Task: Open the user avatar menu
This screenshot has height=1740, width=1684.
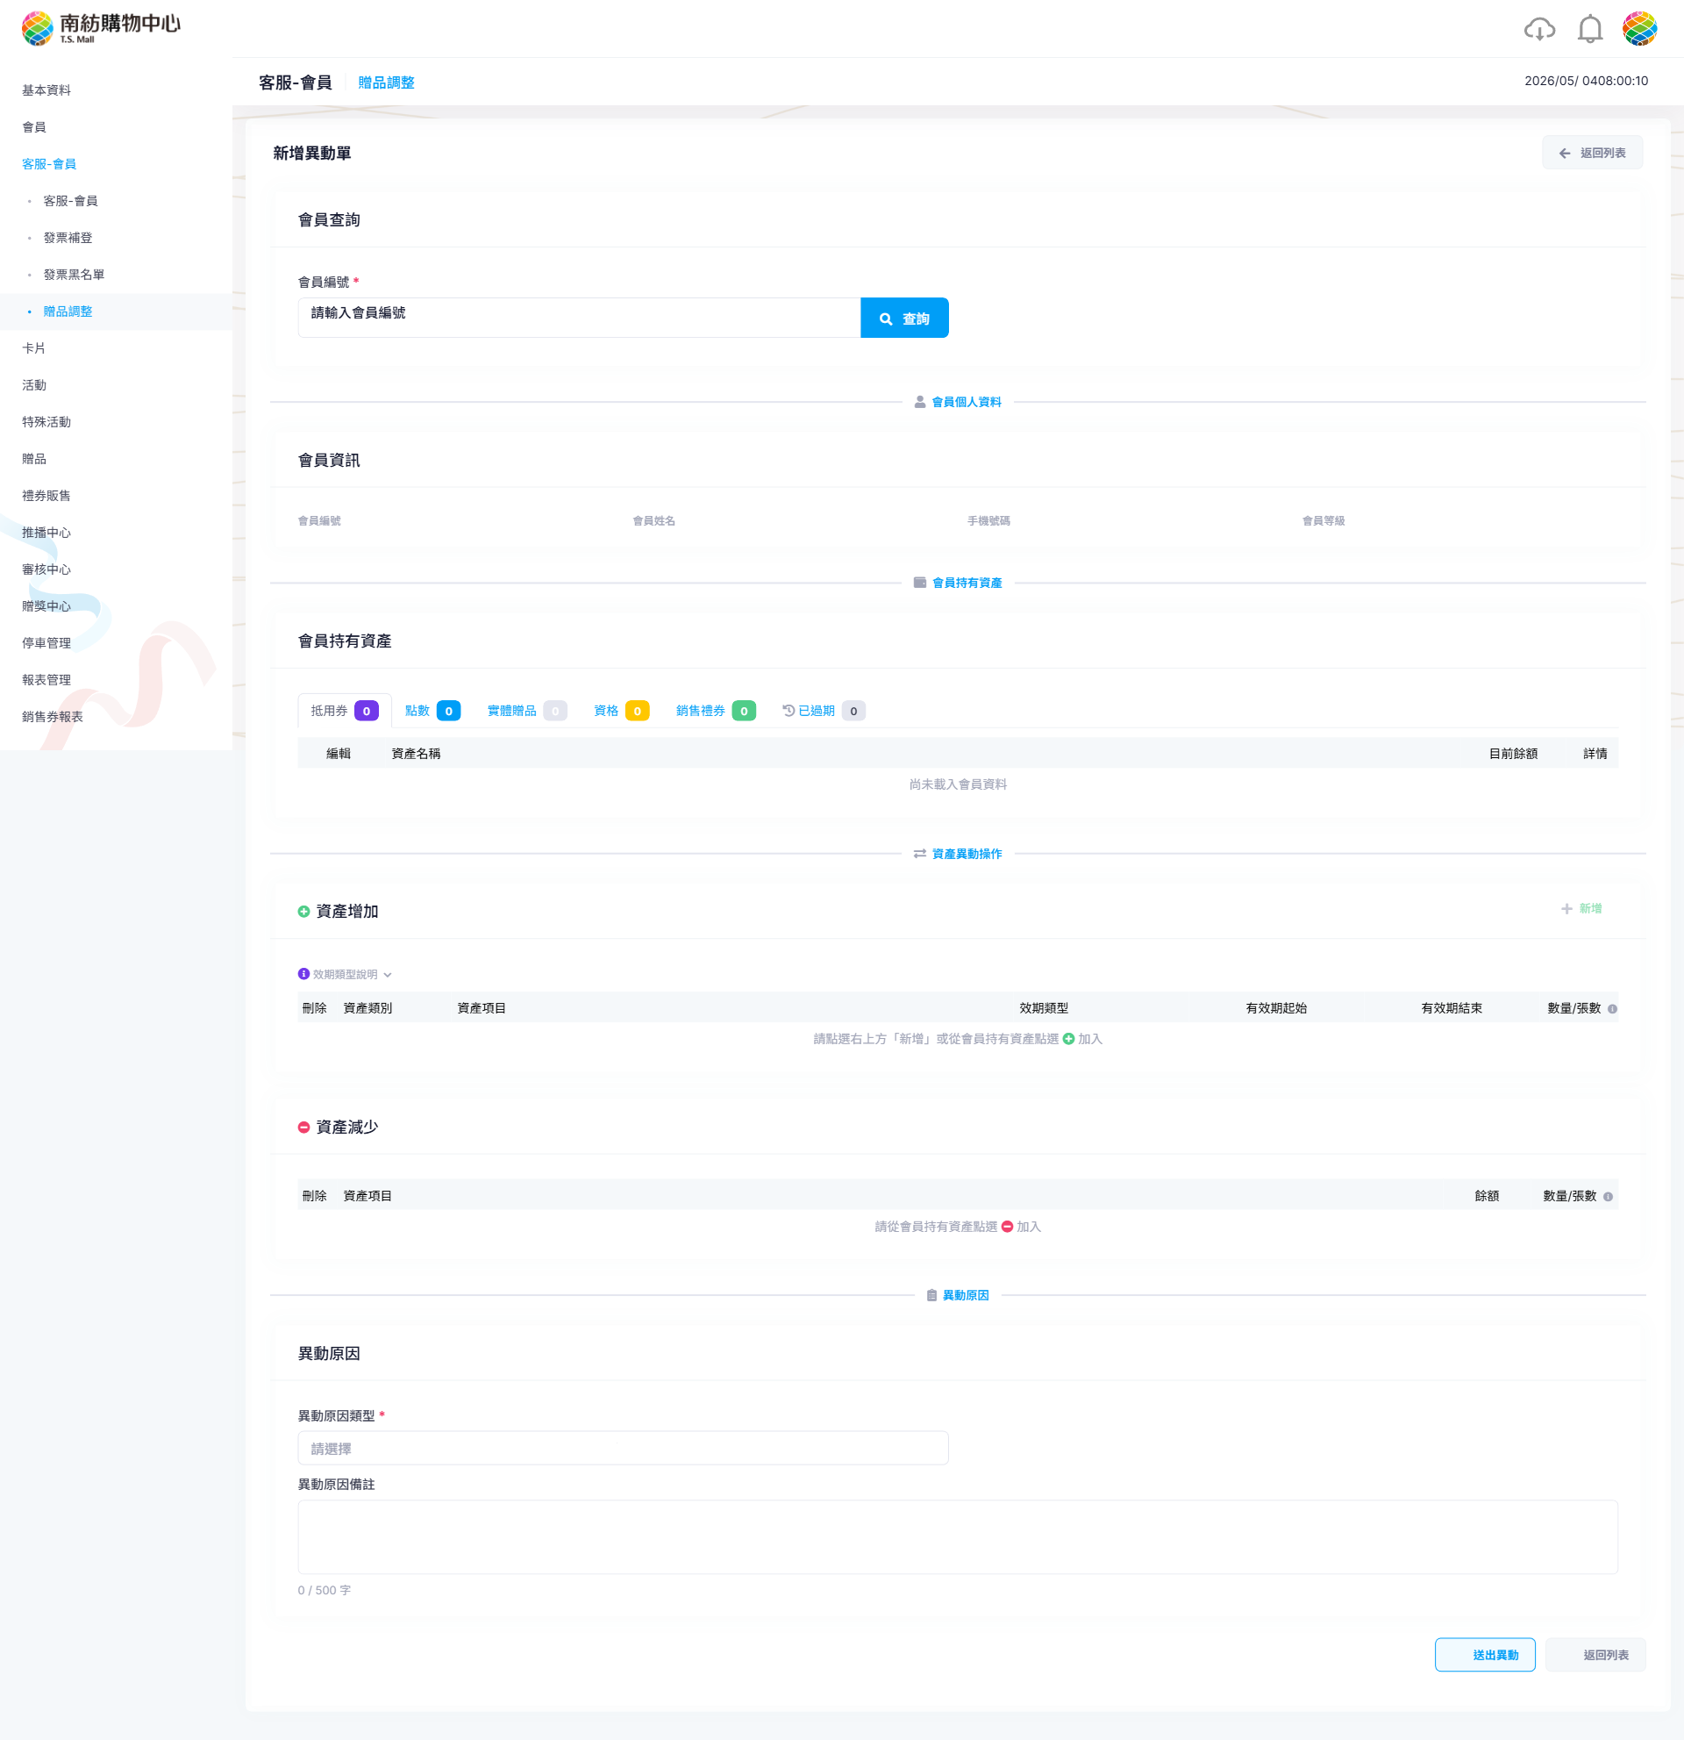Action: (x=1639, y=28)
